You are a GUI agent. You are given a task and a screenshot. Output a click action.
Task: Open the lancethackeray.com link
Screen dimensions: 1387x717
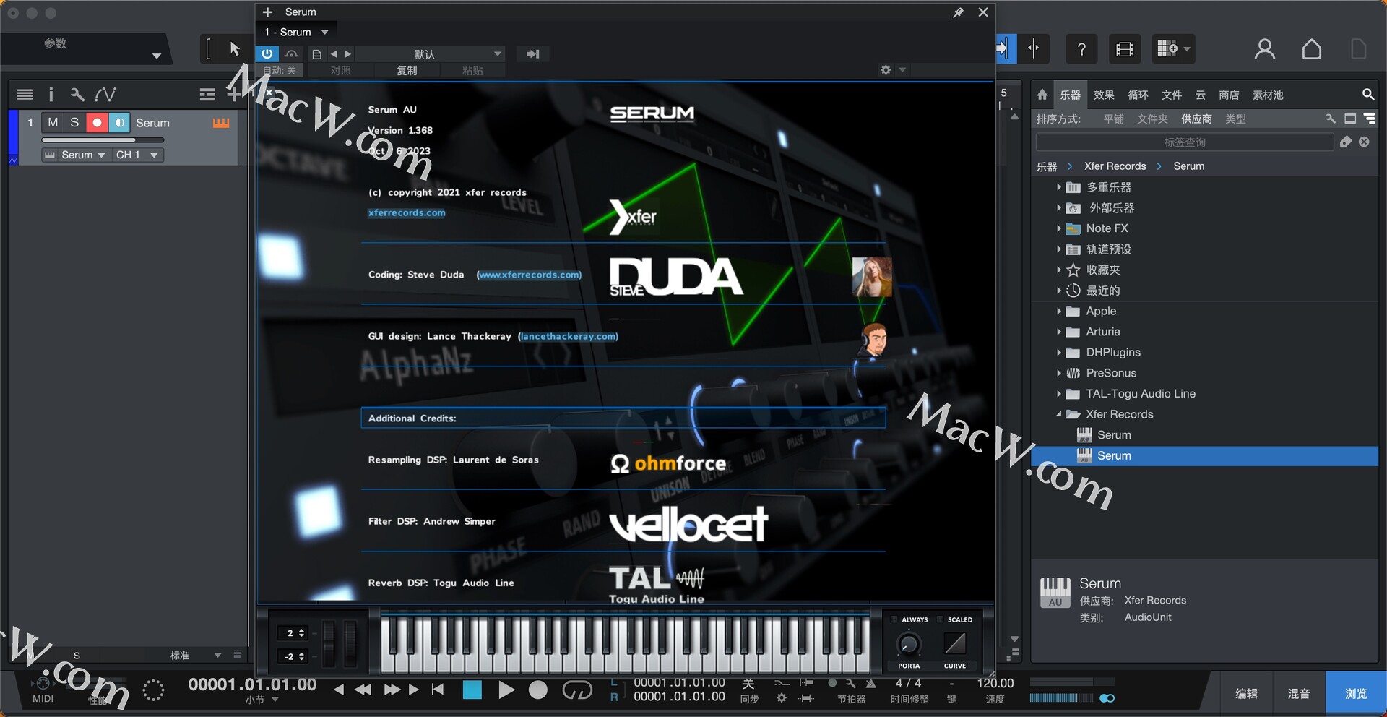coord(569,336)
